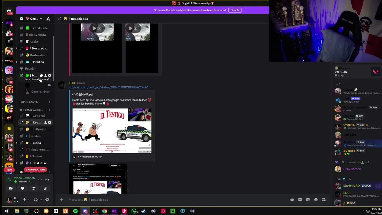Open User Settings gear

47,200
